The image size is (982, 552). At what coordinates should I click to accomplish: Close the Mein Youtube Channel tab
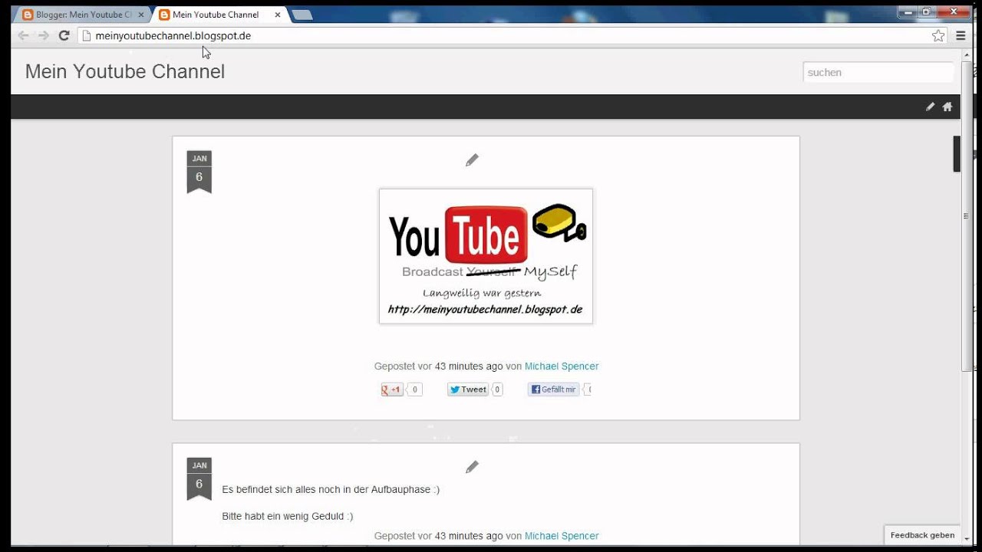(x=277, y=15)
